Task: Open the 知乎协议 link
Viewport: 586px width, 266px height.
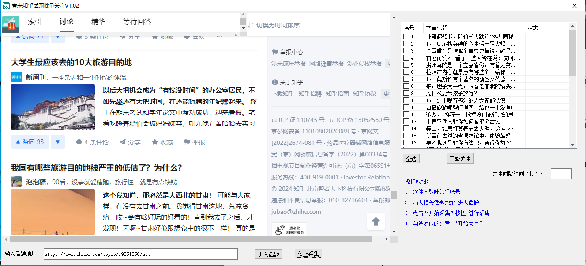Action: [x=365, y=94]
